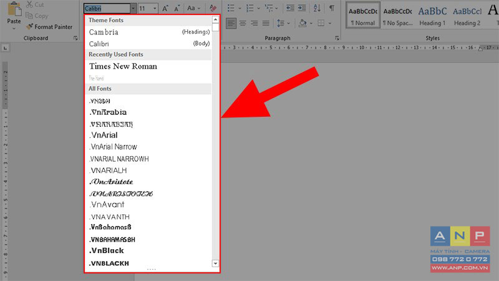This screenshot has width=499, height=281.
Task: Apply bullet list formatting
Action: (231, 8)
